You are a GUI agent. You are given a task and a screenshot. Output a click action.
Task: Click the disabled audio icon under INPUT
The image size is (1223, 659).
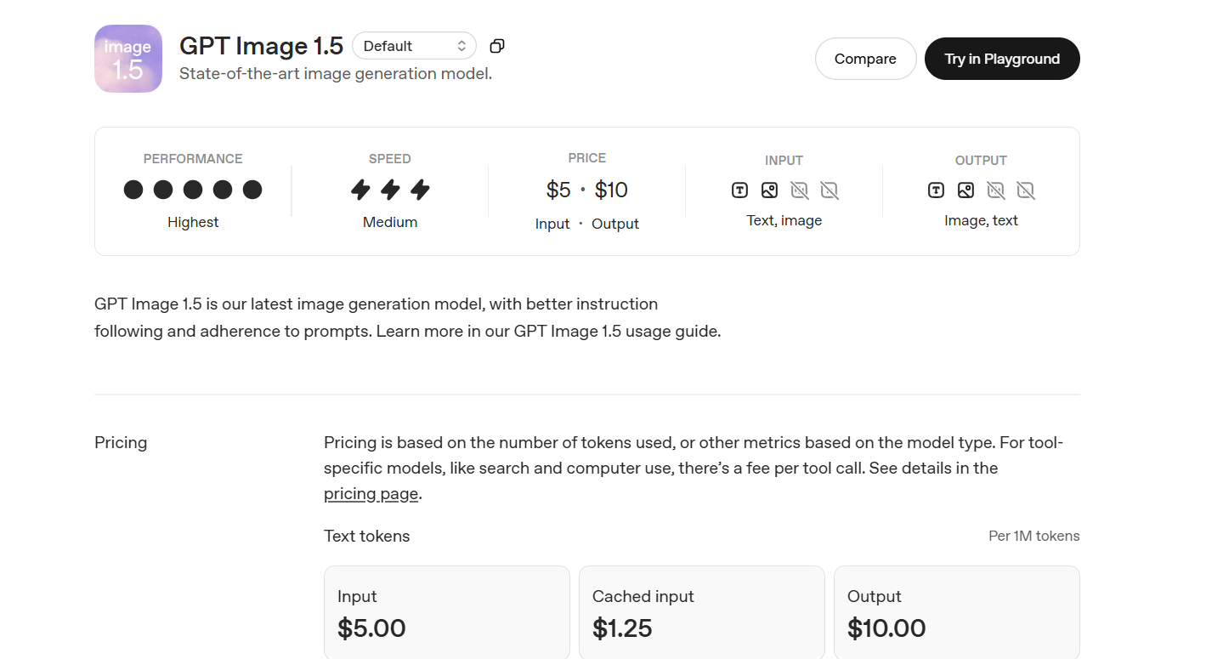[x=799, y=190]
